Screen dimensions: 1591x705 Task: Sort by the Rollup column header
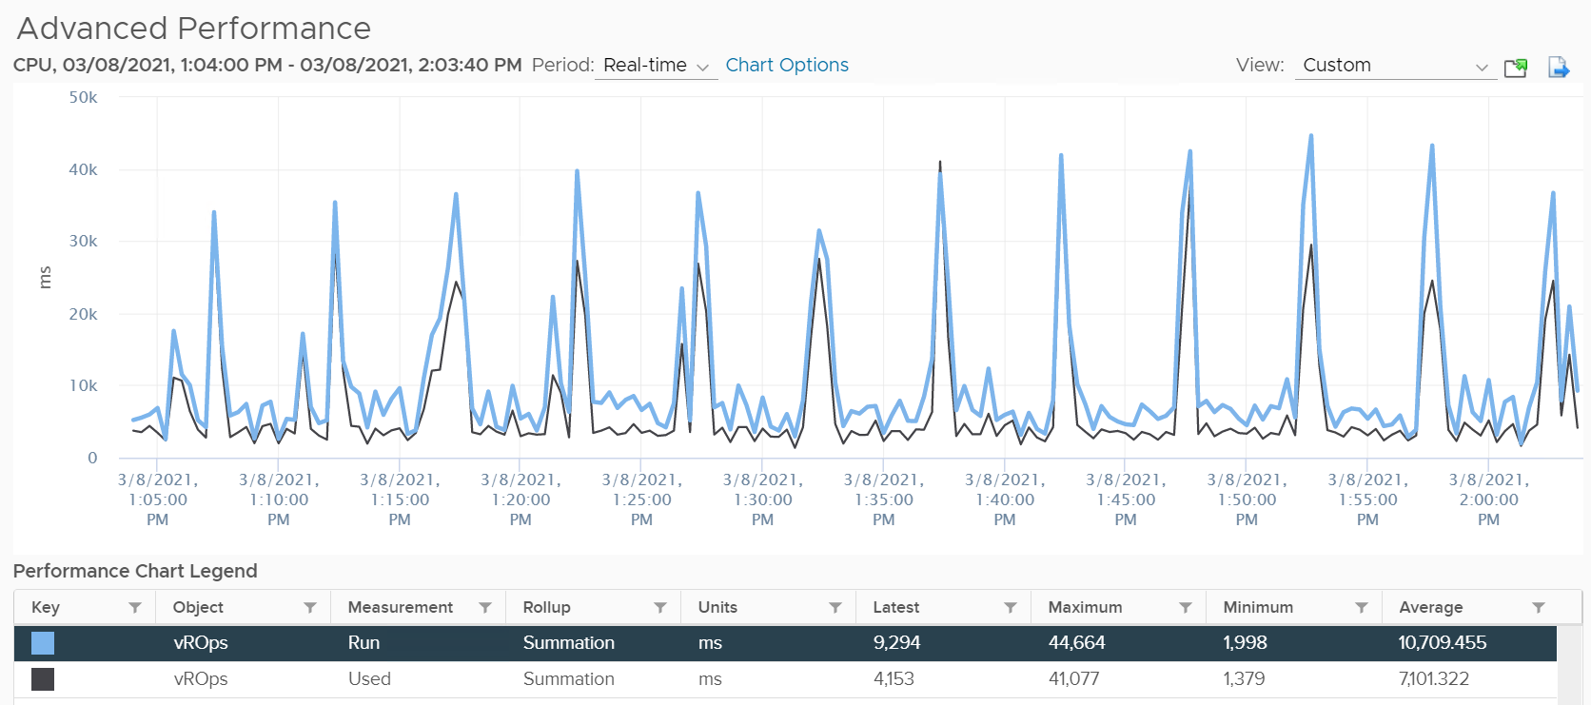pyautogui.click(x=546, y=607)
